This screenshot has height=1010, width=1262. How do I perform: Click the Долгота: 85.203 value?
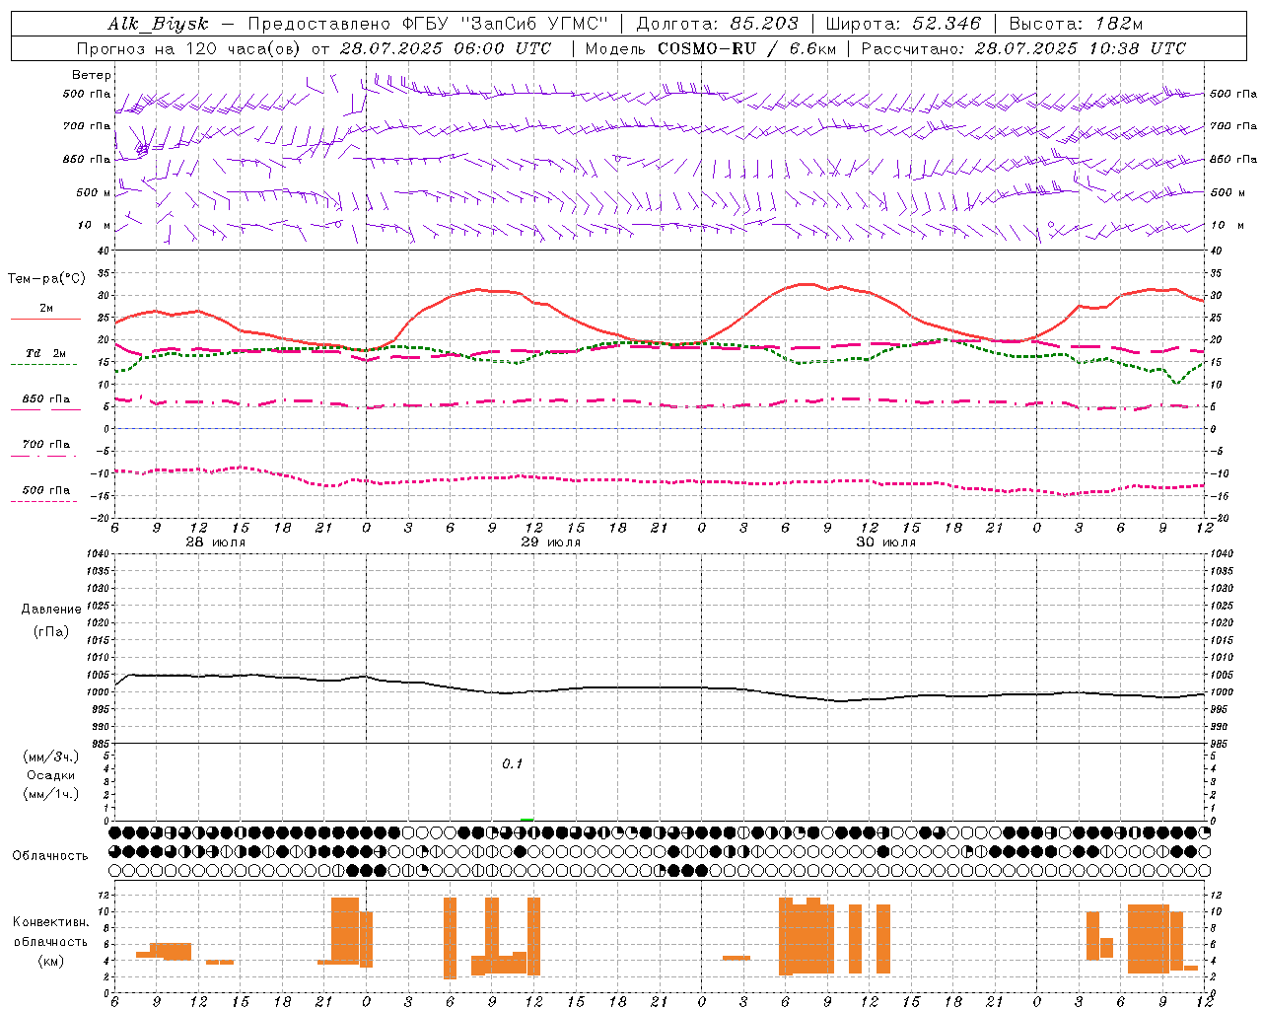717,24
